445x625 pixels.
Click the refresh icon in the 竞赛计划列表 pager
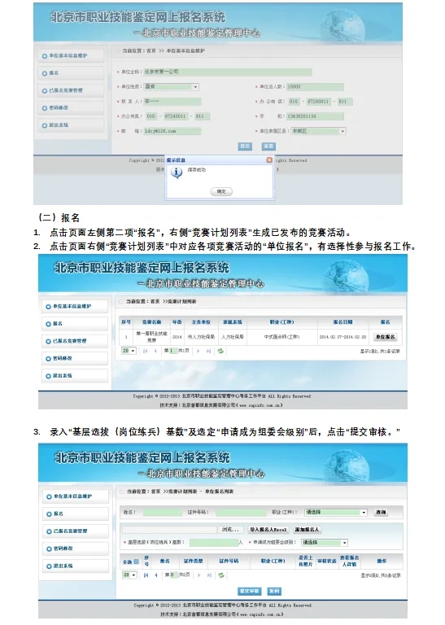click(x=220, y=351)
